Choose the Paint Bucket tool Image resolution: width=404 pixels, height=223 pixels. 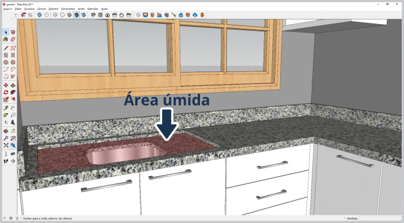pos(6,39)
